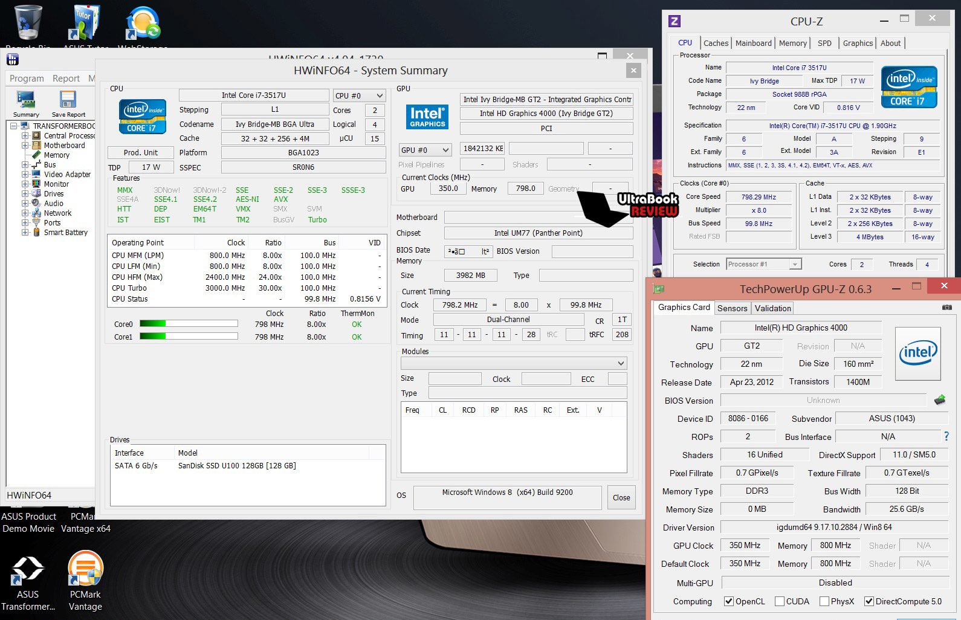Open the Recycle Bin desktop icon

pos(28,25)
